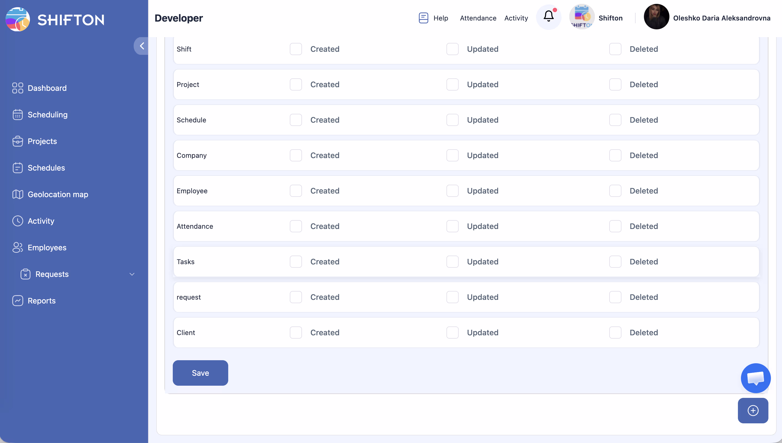Click the Reports chart icon
The height and width of the screenshot is (443, 782).
tap(18, 301)
